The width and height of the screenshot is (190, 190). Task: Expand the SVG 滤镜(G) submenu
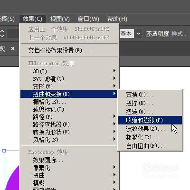tap(69, 79)
